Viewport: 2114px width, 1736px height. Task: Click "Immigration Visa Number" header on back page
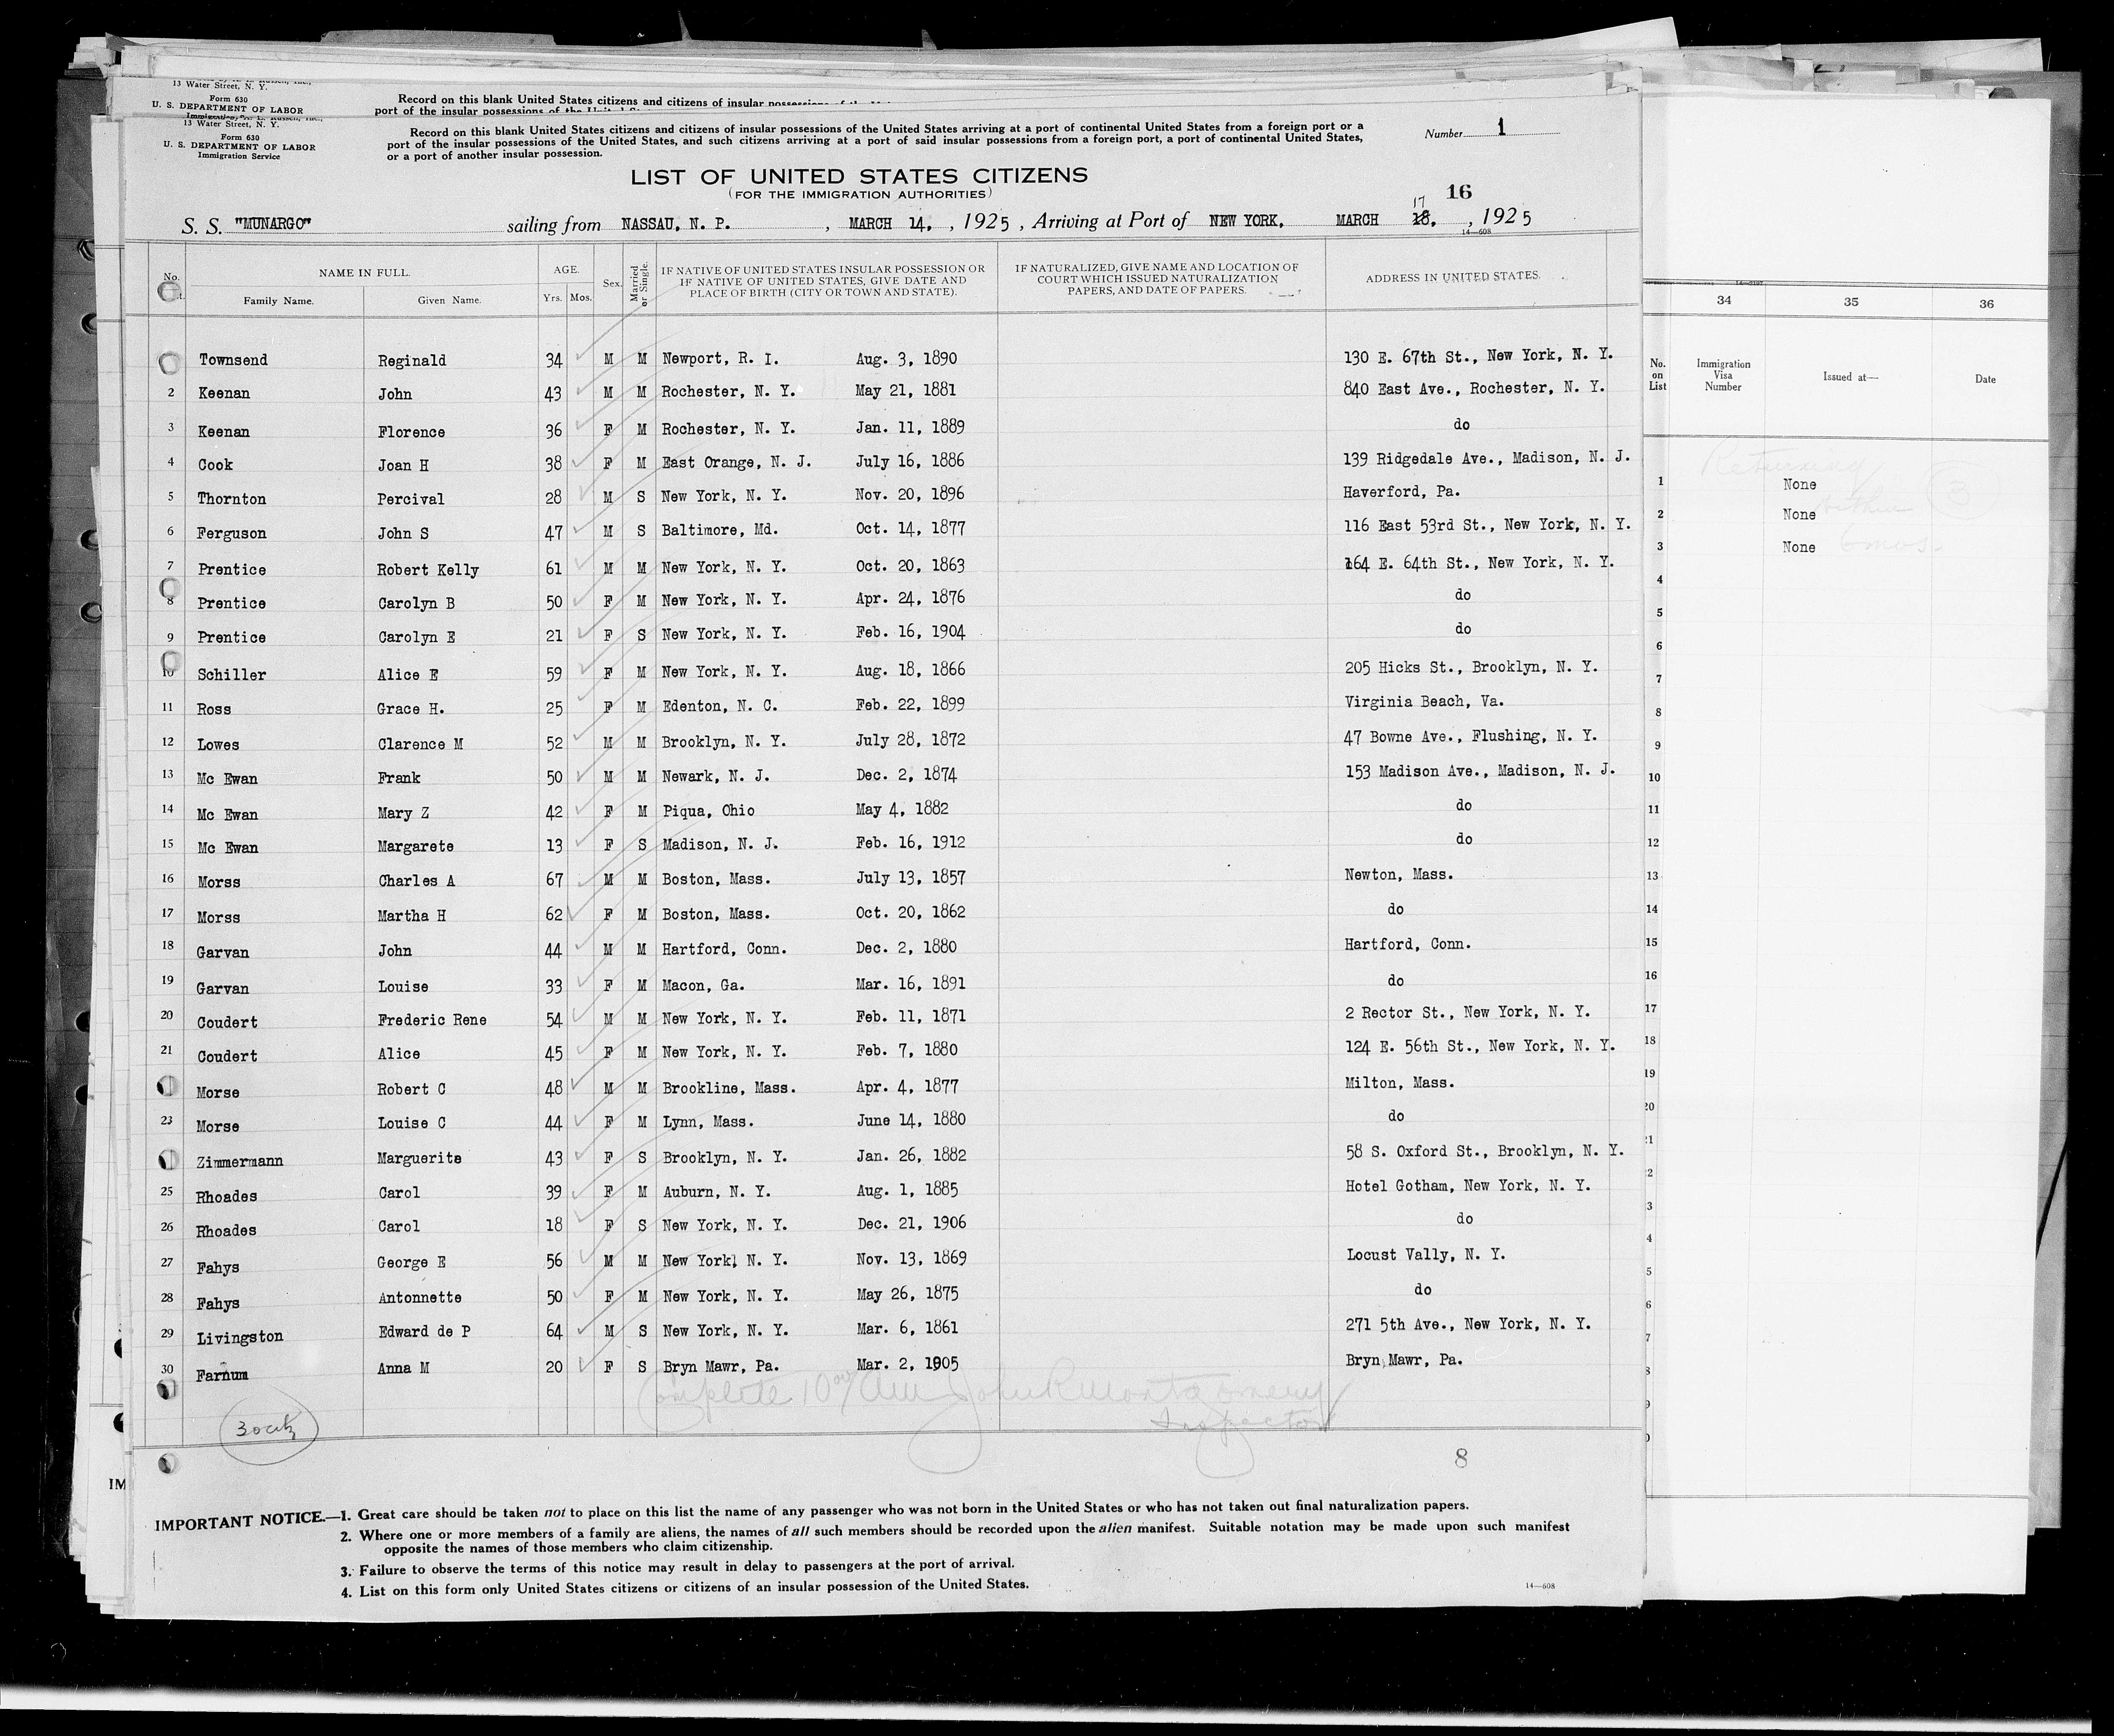[x=1723, y=376]
